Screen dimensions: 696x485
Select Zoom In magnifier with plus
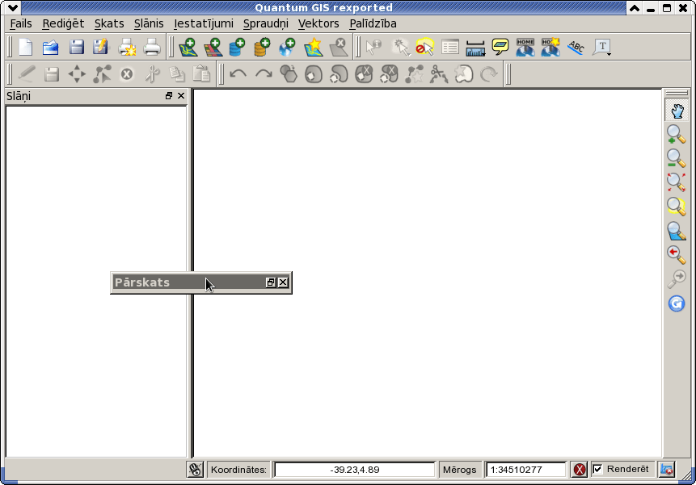677,134
